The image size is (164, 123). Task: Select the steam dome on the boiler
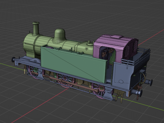60,36
